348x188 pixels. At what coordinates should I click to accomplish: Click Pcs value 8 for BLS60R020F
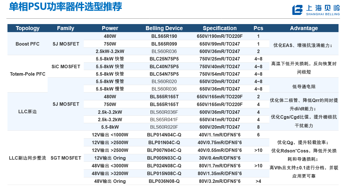[x=258, y=127]
